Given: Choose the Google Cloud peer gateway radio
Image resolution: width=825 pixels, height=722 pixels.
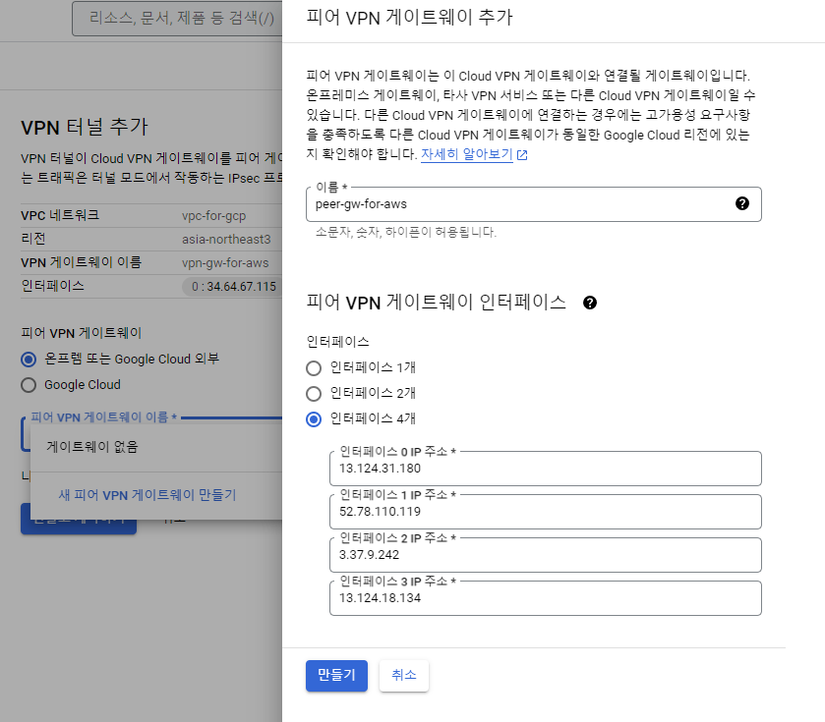Looking at the screenshot, I should click(x=29, y=385).
